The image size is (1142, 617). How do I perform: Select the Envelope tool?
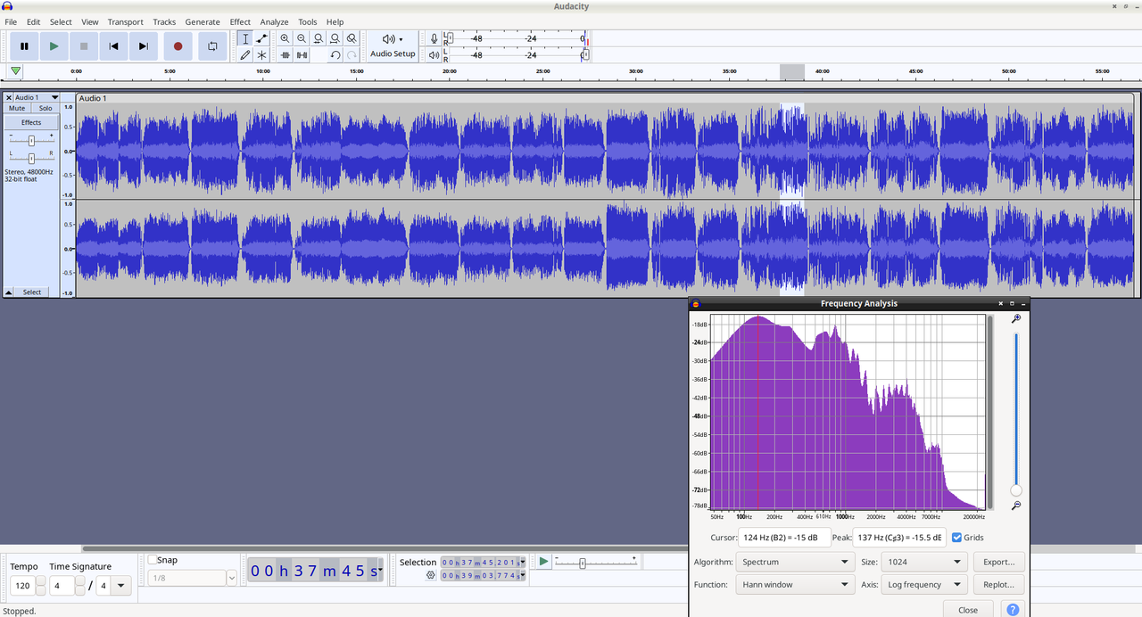click(x=261, y=38)
